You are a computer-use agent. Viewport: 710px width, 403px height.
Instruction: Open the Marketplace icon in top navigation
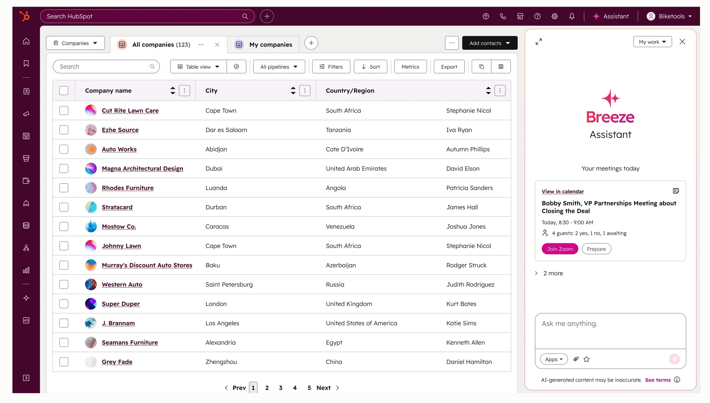520,16
